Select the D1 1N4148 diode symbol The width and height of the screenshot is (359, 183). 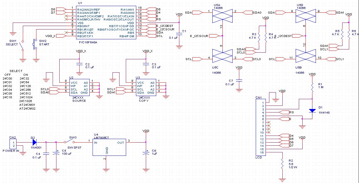(x=312, y=110)
